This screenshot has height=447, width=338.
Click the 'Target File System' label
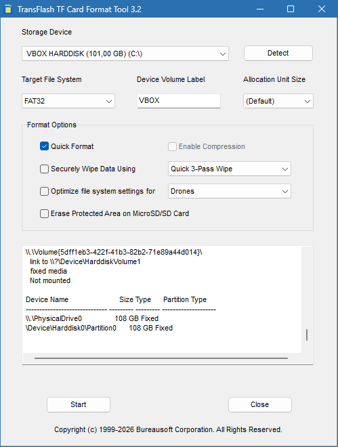coord(51,79)
